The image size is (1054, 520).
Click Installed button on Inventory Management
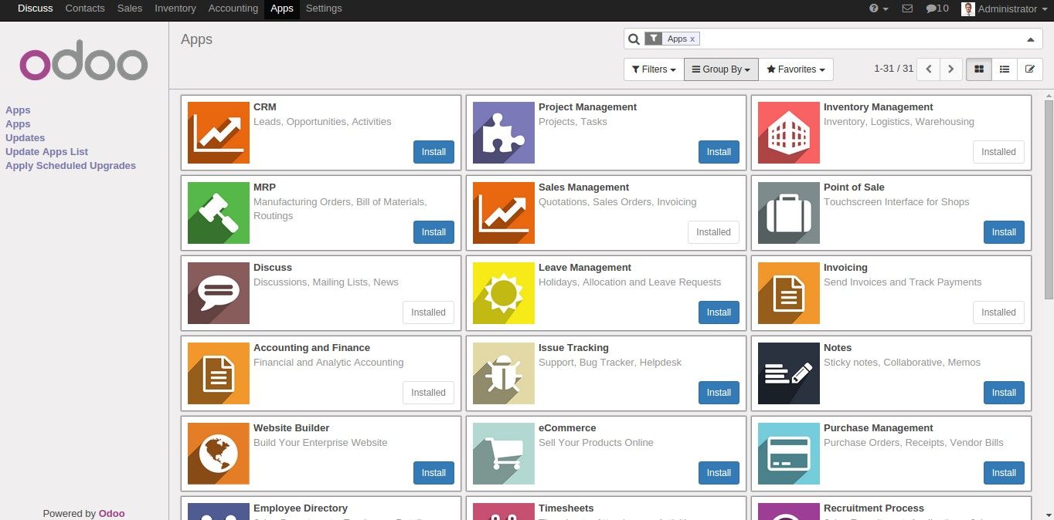tap(998, 152)
